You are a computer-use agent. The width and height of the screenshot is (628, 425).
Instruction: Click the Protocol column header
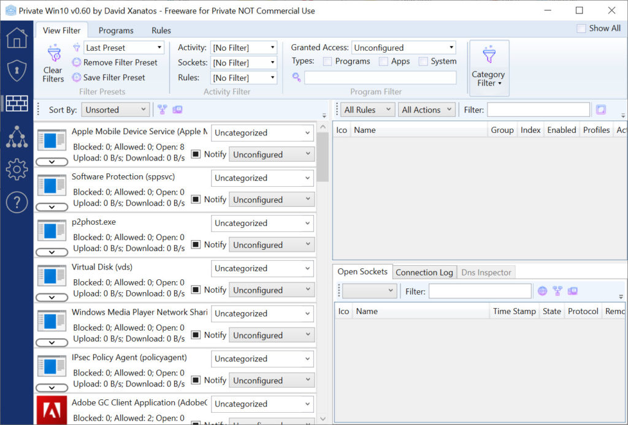[x=583, y=311]
